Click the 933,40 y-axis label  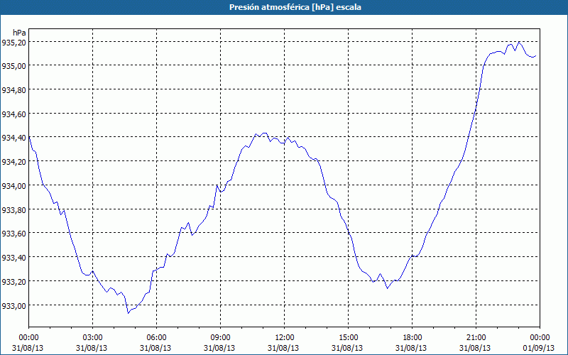(x=13, y=258)
